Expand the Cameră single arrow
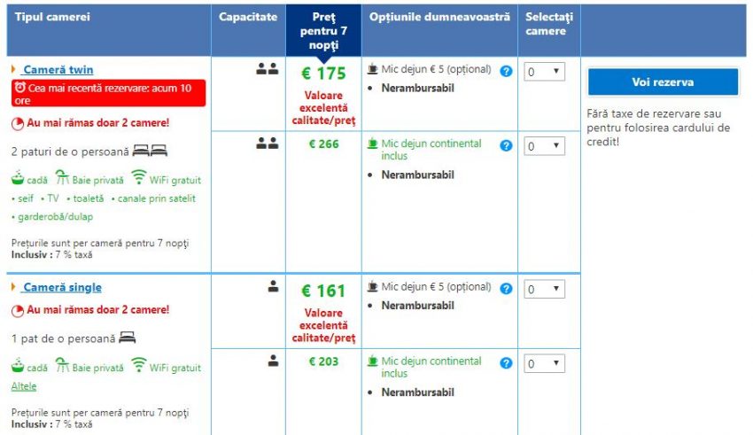The width and height of the screenshot is (753, 435). tap(14, 287)
